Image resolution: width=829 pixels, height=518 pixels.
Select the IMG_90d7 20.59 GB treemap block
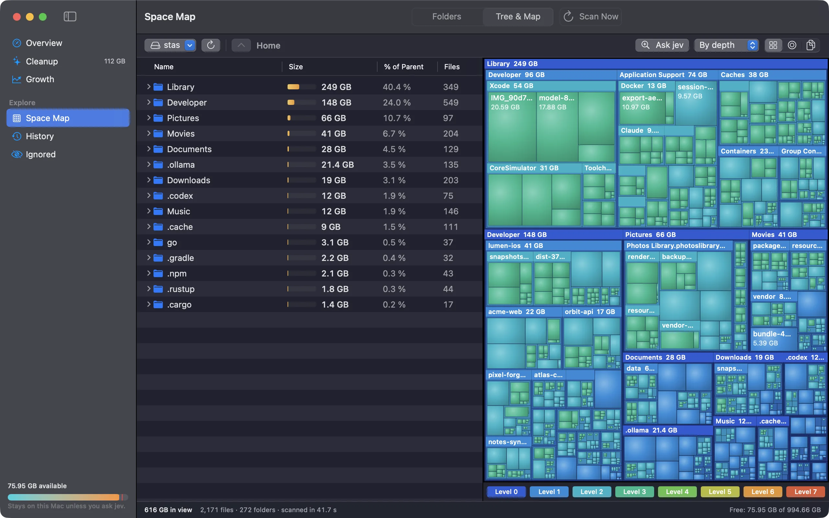point(511,127)
